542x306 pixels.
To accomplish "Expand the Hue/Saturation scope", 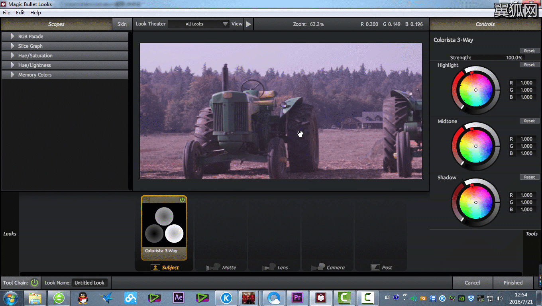I will point(65,55).
